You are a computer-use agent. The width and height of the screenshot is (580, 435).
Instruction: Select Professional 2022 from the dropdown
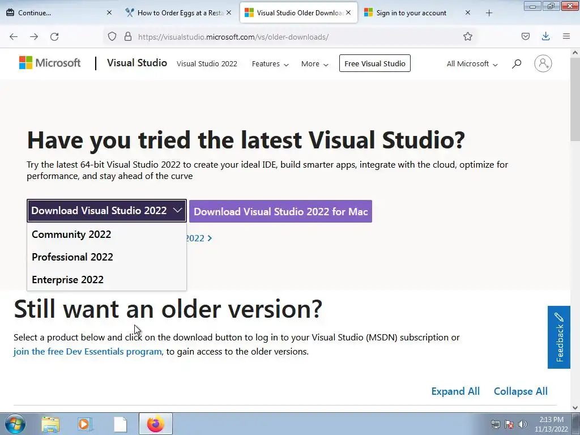(x=106, y=257)
